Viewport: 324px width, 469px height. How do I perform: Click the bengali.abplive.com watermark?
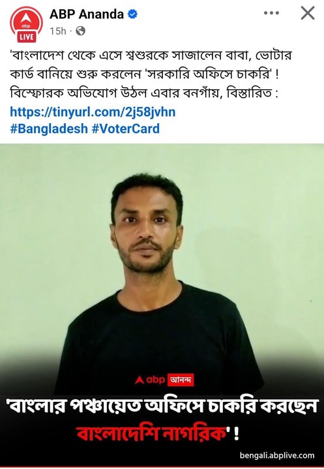[x=277, y=456]
